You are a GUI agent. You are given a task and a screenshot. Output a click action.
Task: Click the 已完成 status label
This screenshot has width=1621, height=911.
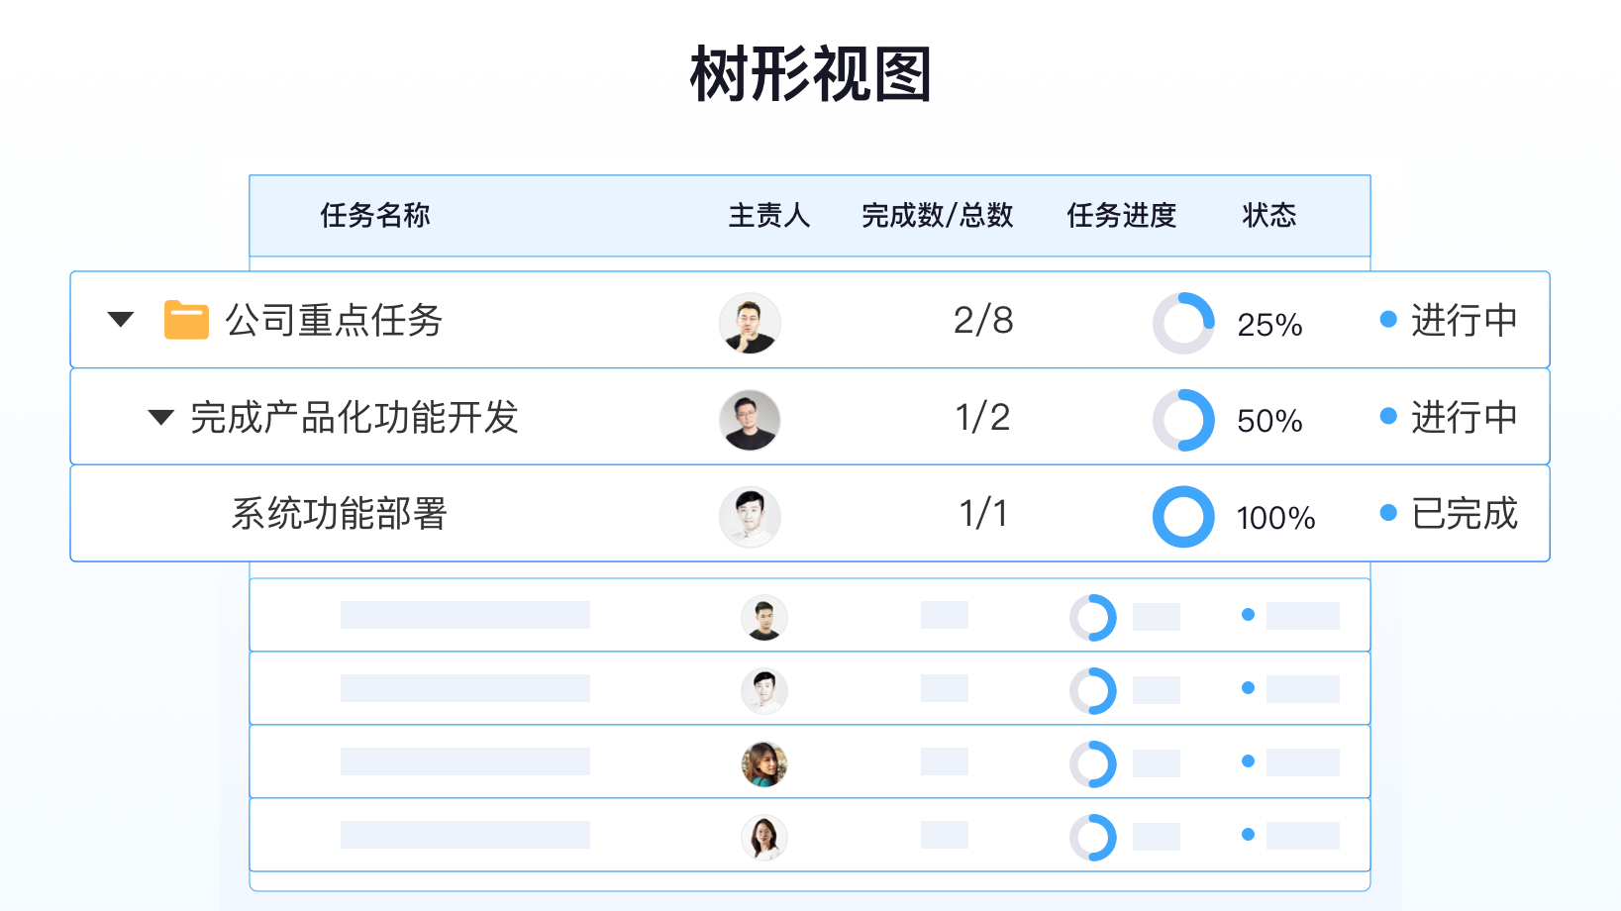click(1464, 514)
